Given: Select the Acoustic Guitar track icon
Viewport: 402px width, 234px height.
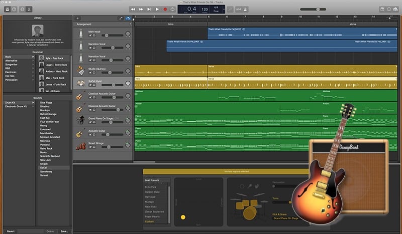Looking at the screenshot, I should [81, 133].
